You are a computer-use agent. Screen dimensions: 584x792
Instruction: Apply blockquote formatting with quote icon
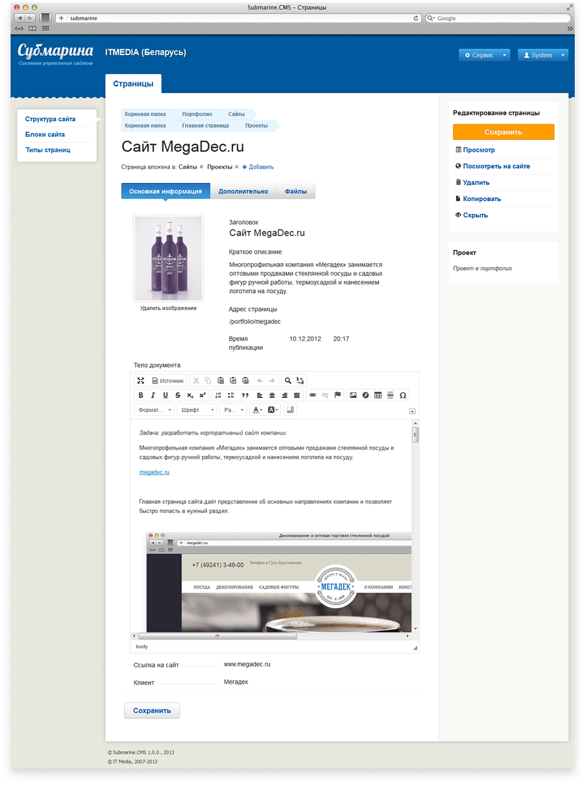pyautogui.click(x=245, y=395)
